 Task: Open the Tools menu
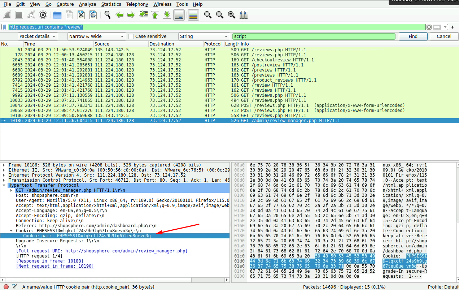tap(182, 4)
